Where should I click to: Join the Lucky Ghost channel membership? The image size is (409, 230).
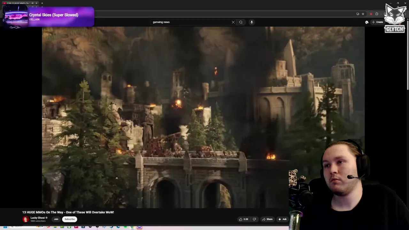(56, 219)
